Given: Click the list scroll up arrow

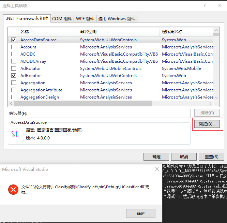Looking at the screenshot, I should coord(216,30).
